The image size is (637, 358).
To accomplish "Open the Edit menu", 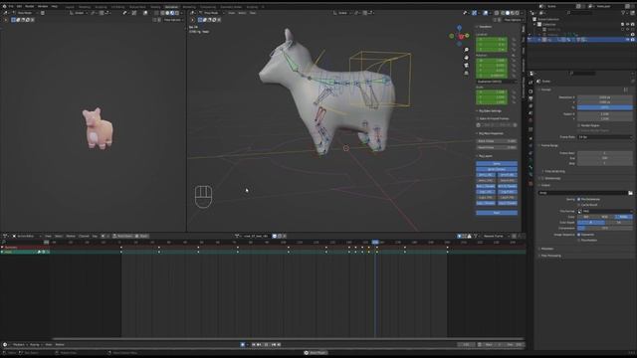I will (x=19, y=7).
